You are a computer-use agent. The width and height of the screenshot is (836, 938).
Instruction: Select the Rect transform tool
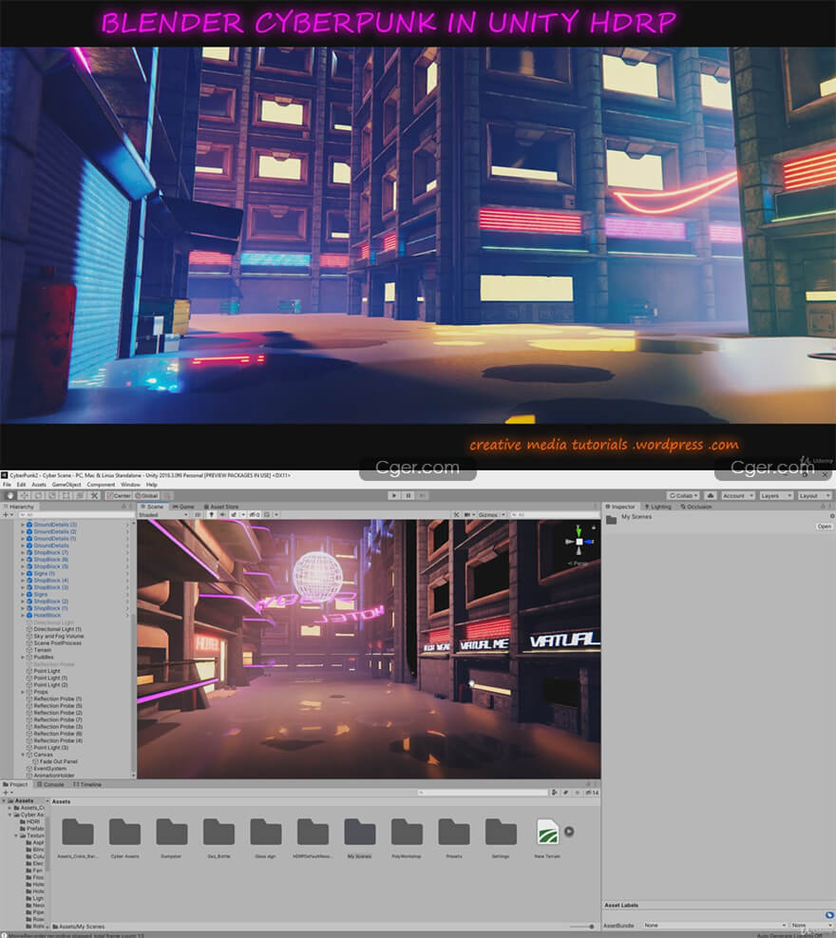pos(66,495)
